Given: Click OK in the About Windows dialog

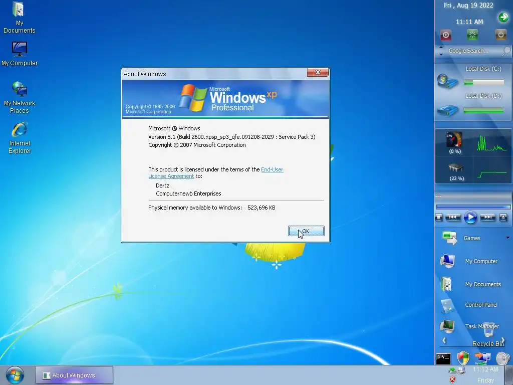Looking at the screenshot, I should [306, 231].
